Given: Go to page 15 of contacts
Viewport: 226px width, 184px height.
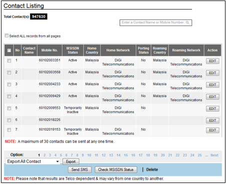Looking at the screenshot, I should (x=126, y=155).
